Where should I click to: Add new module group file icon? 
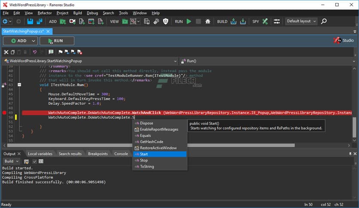(x=101, y=21)
